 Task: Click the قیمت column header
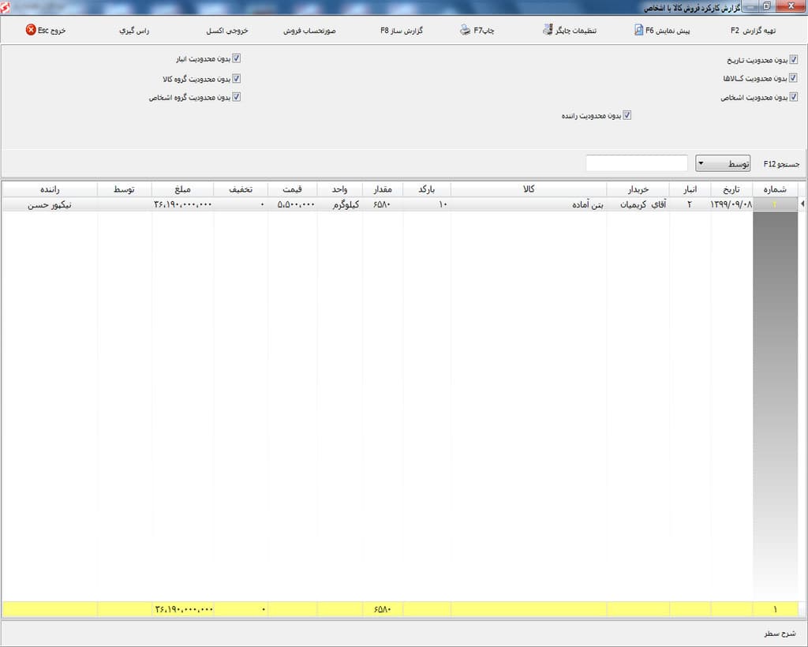[292, 189]
